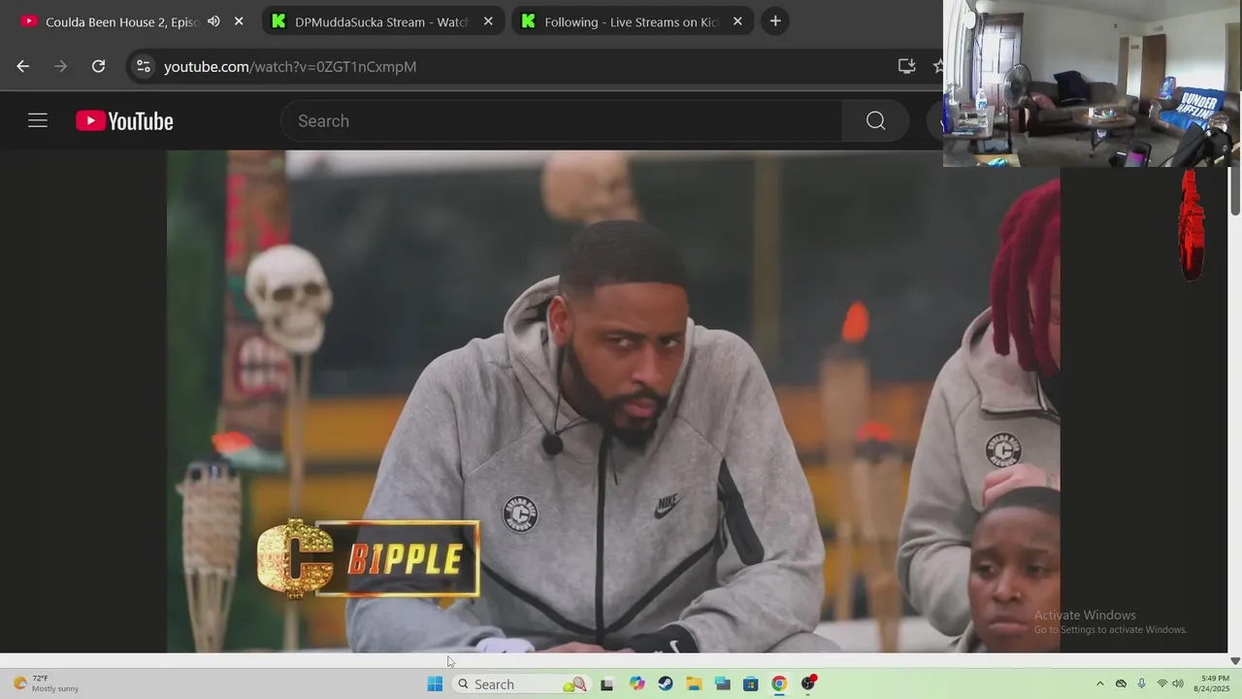Open the clock showing 5:49 PM
This screenshot has height=699, width=1242.
pyautogui.click(x=1214, y=683)
